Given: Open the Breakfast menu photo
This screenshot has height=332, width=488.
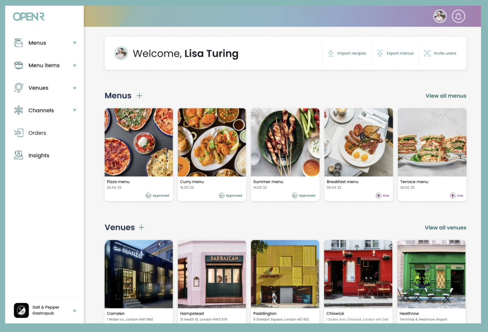Looking at the screenshot, I should tap(359, 142).
